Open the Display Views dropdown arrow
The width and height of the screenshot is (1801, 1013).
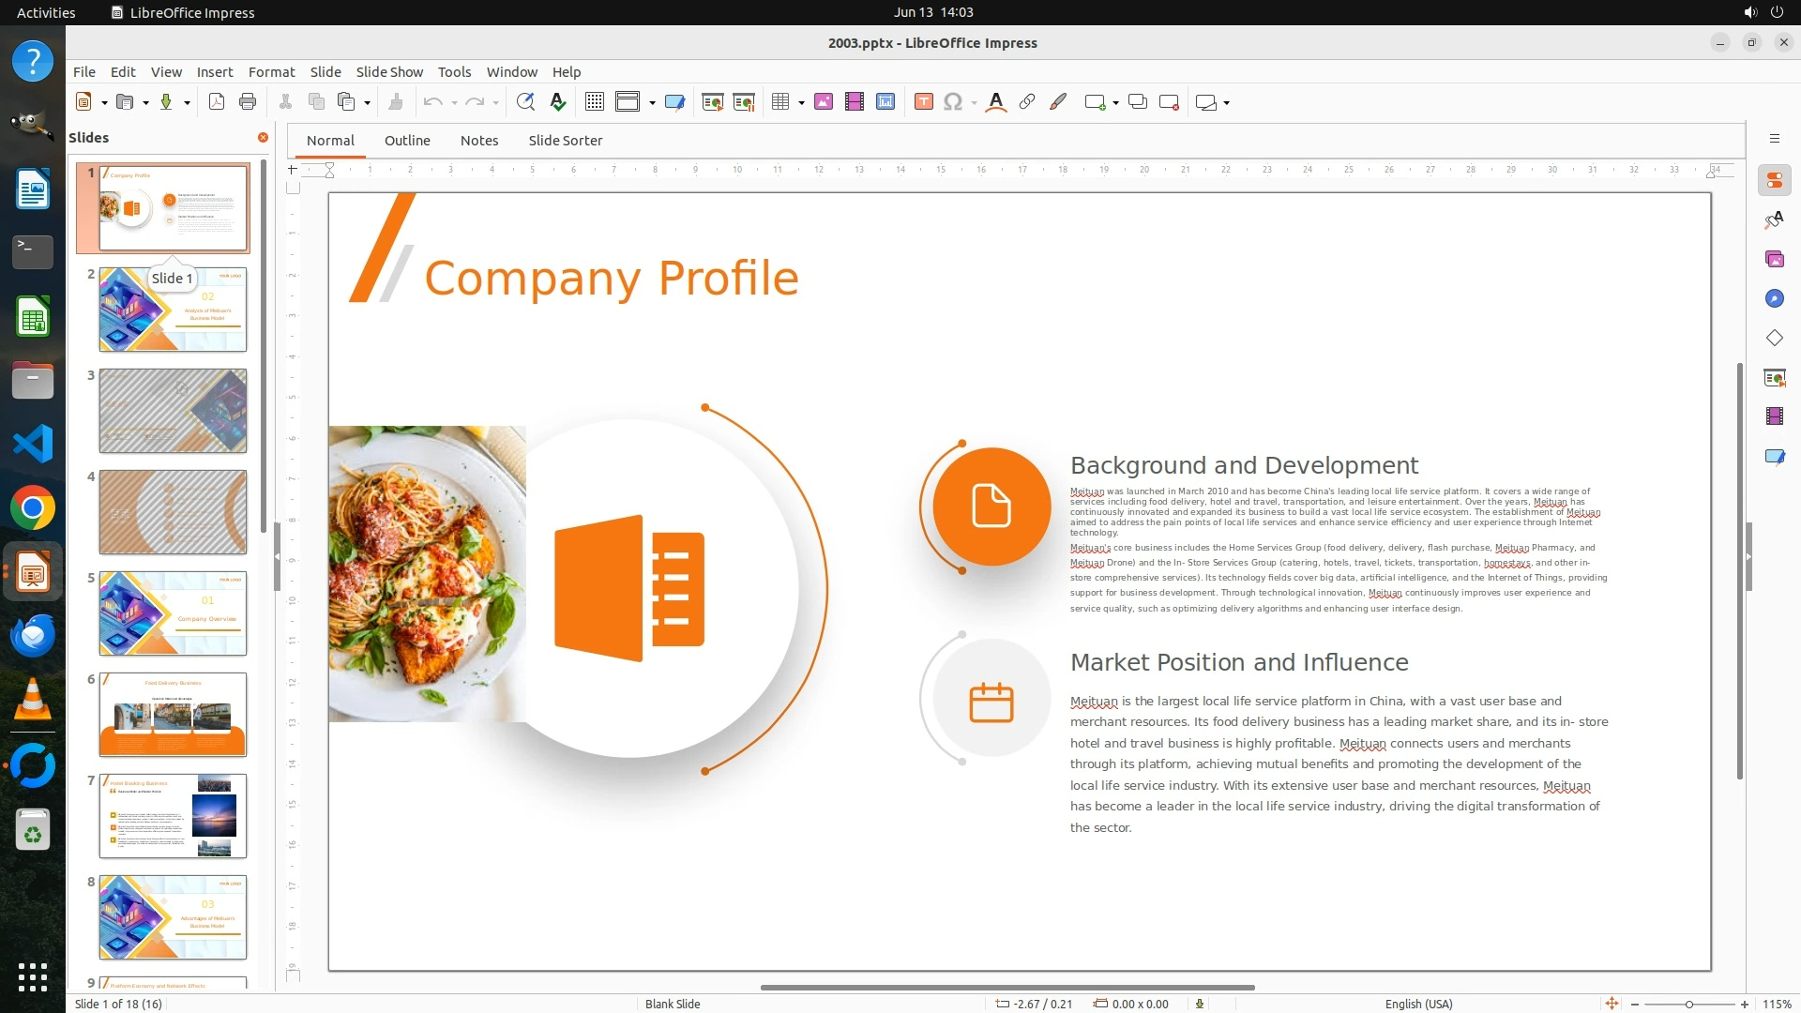[652, 102]
